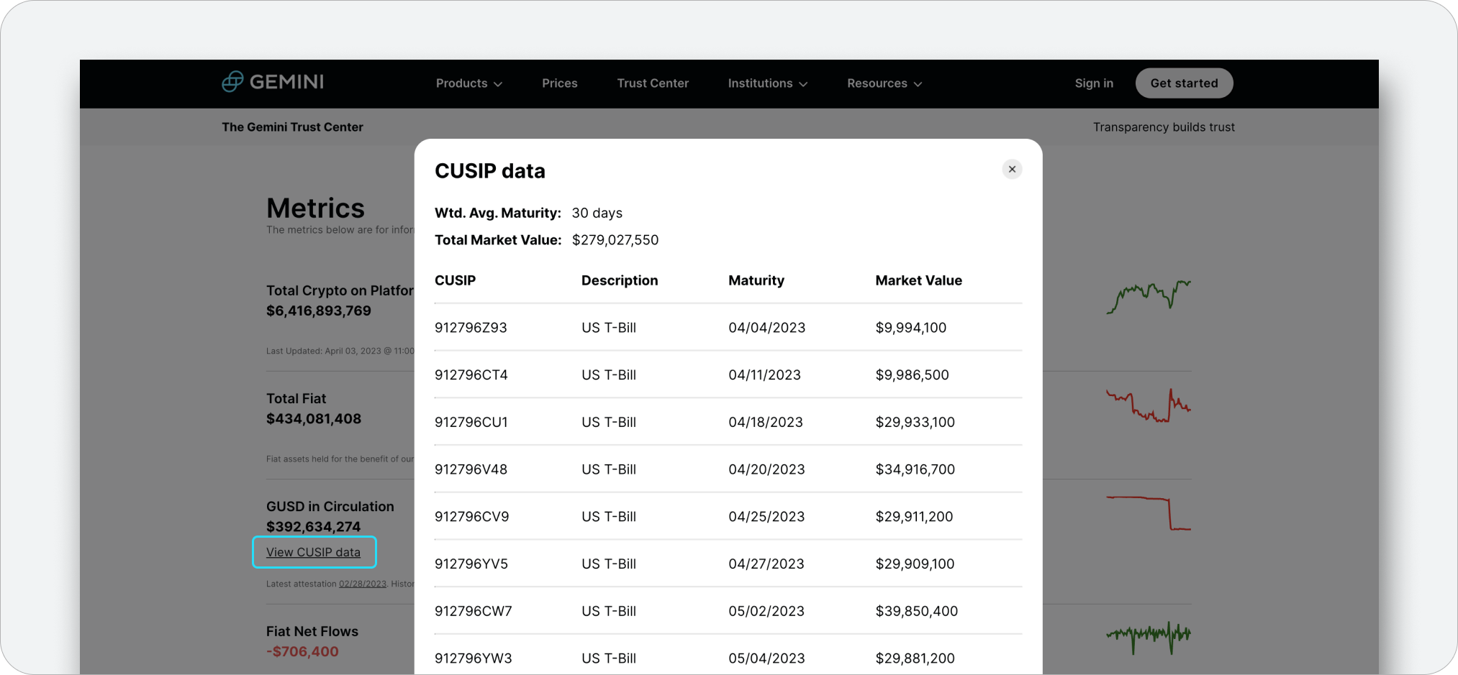
Task: Click the Total Crypto on Platform sparkline chart
Action: [x=1149, y=296]
